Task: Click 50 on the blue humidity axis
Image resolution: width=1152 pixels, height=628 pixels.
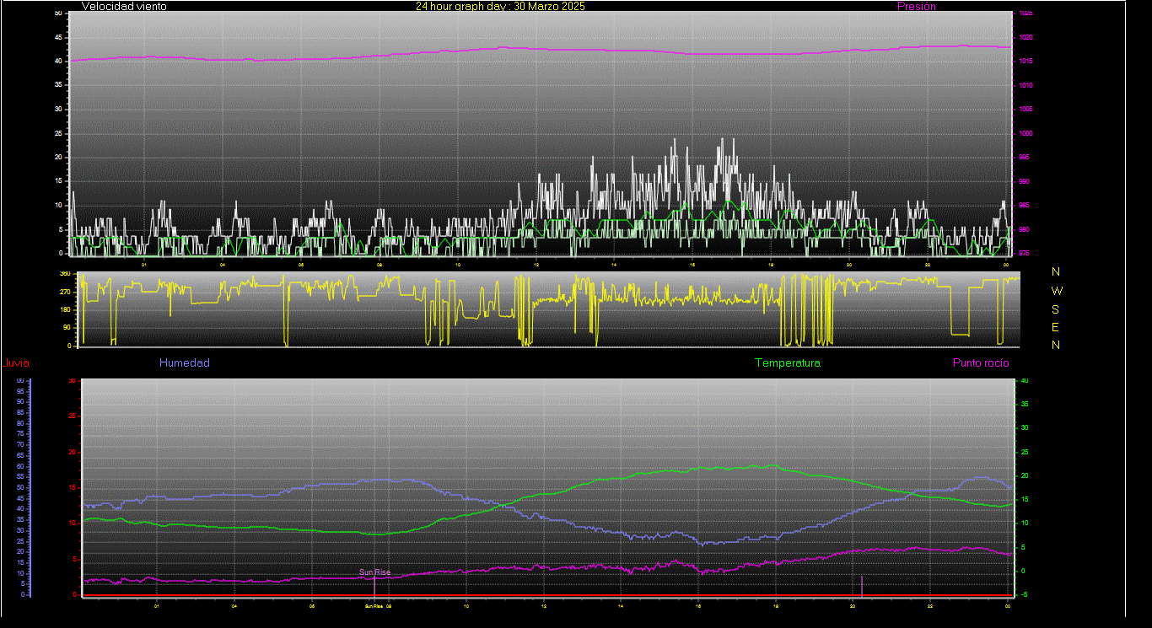Action: coord(20,487)
